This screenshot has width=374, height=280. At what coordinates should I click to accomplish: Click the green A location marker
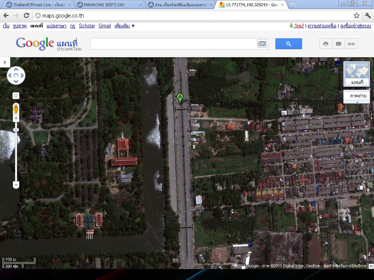point(180,98)
